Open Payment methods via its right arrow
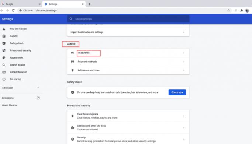This screenshot has width=252, height=144. (x=184, y=62)
